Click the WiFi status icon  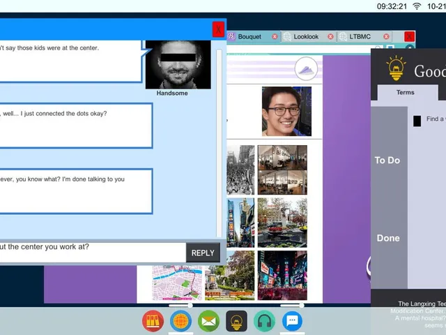coord(417,6)
